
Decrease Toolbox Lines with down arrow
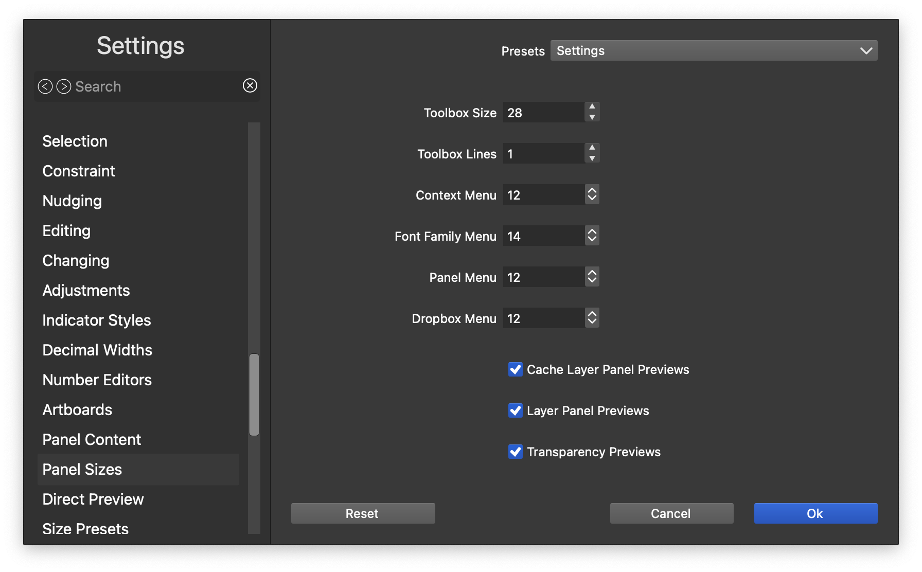point(592,159)
